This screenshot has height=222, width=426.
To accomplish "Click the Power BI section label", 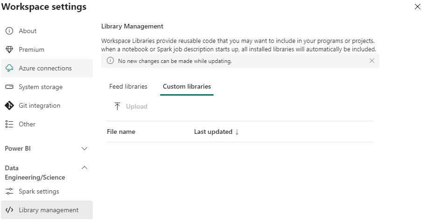I will (18, 149).
